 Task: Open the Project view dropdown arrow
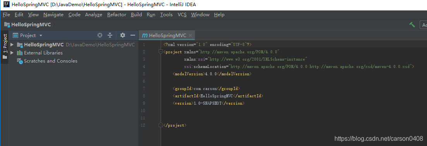pos(41,36)
